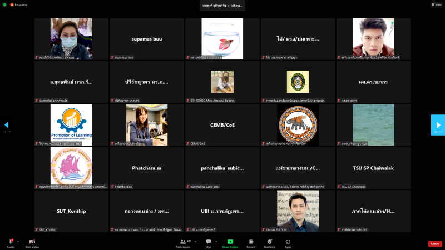Viewport: 445px width, 250px height.
Task: Open the Chat panel
Action: pyautogui.click(x=209, y=242)
